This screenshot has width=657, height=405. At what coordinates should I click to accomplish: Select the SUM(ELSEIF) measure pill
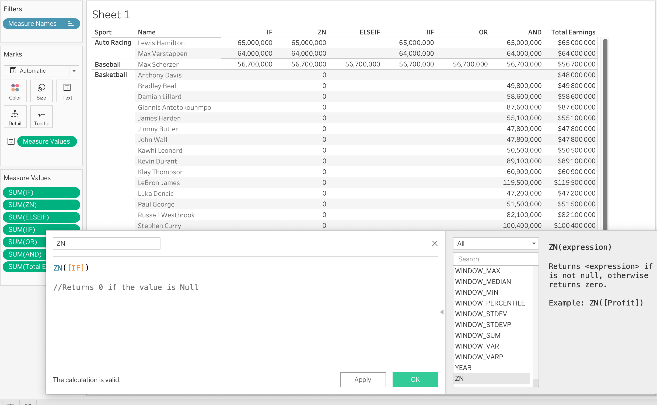(41, 217)
